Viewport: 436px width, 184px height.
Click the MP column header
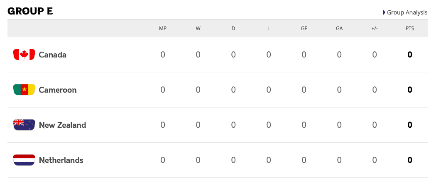pyautogui.click(x=163, y=29)
